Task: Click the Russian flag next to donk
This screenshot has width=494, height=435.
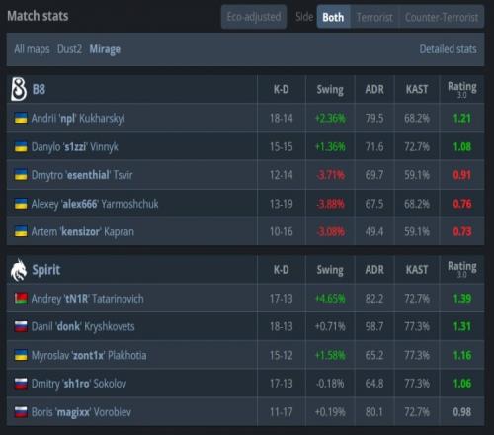Action: point(21,327)
